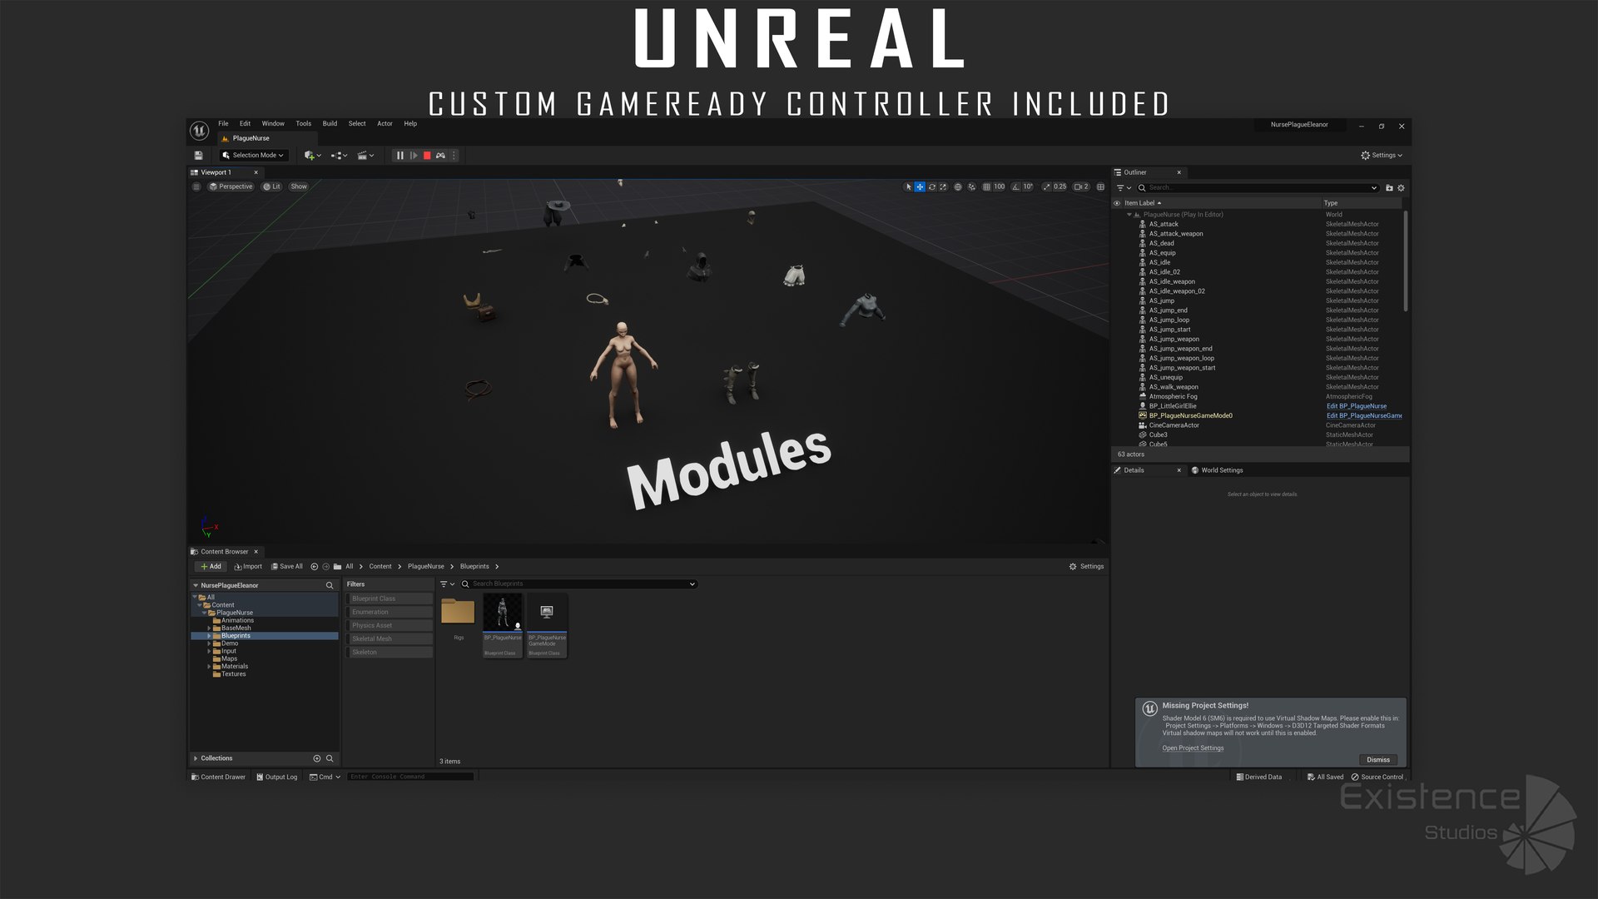Toggle the Blueprint Class filter
Image resolution: width=1598 pixels, height=899 pixels.
point(390,599)
